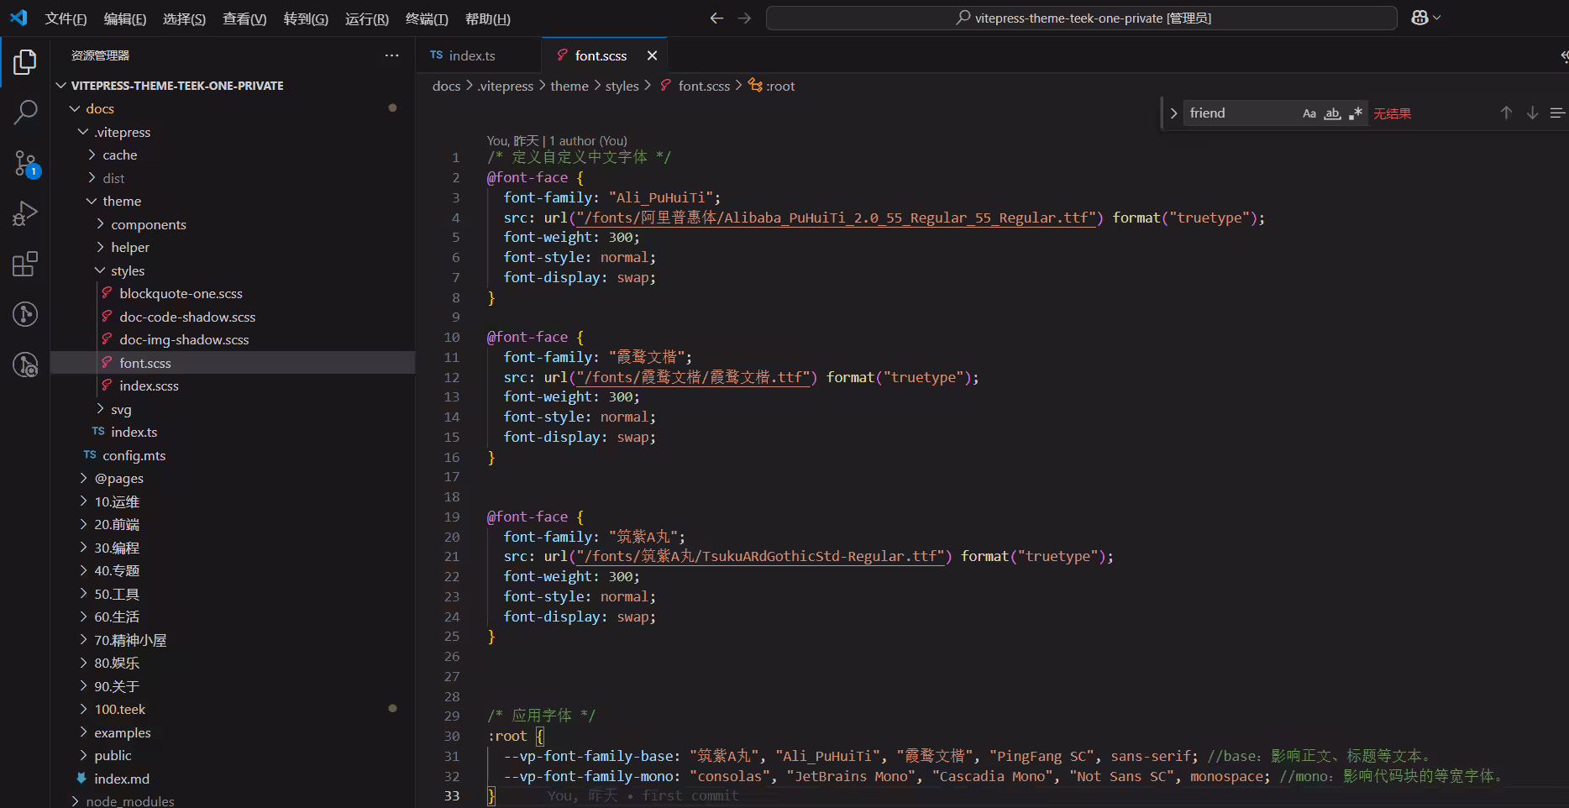The height and width of the screenshot is (808, 1569).
Task: Collapse the styles folder
Action: [128, 270]
